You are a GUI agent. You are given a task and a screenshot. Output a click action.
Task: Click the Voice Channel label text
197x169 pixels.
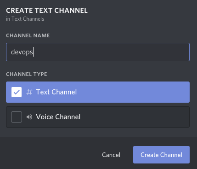[58, 117]
